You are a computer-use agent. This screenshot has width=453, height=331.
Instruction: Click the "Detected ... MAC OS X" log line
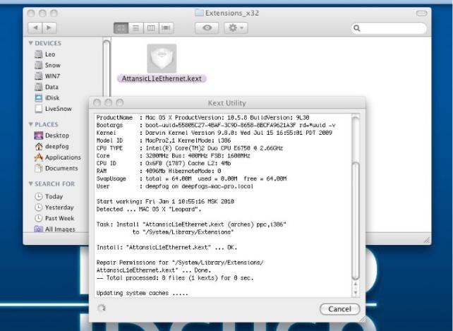(x=149, y=209)
